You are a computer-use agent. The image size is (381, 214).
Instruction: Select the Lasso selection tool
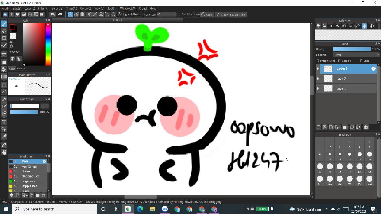tap(4, 92)
